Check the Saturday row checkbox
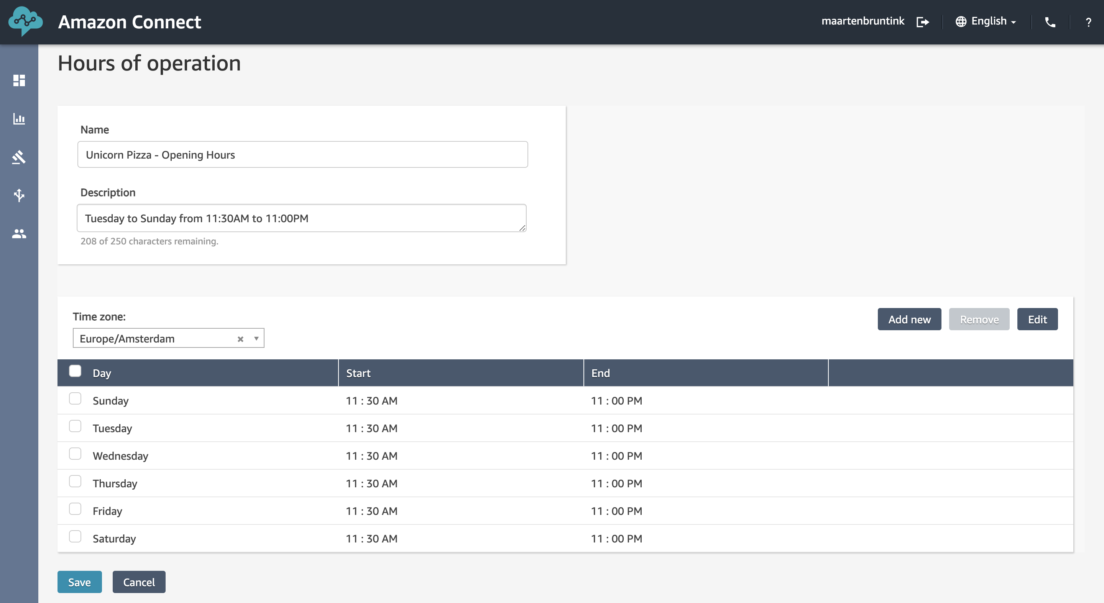Image resolution: width=1104 pixels, height=603 pixels. (x=75, y=537)
